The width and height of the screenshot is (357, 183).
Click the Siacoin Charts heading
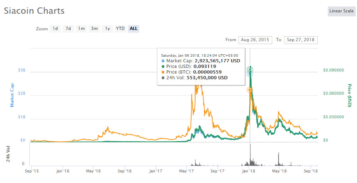(34, 11)
